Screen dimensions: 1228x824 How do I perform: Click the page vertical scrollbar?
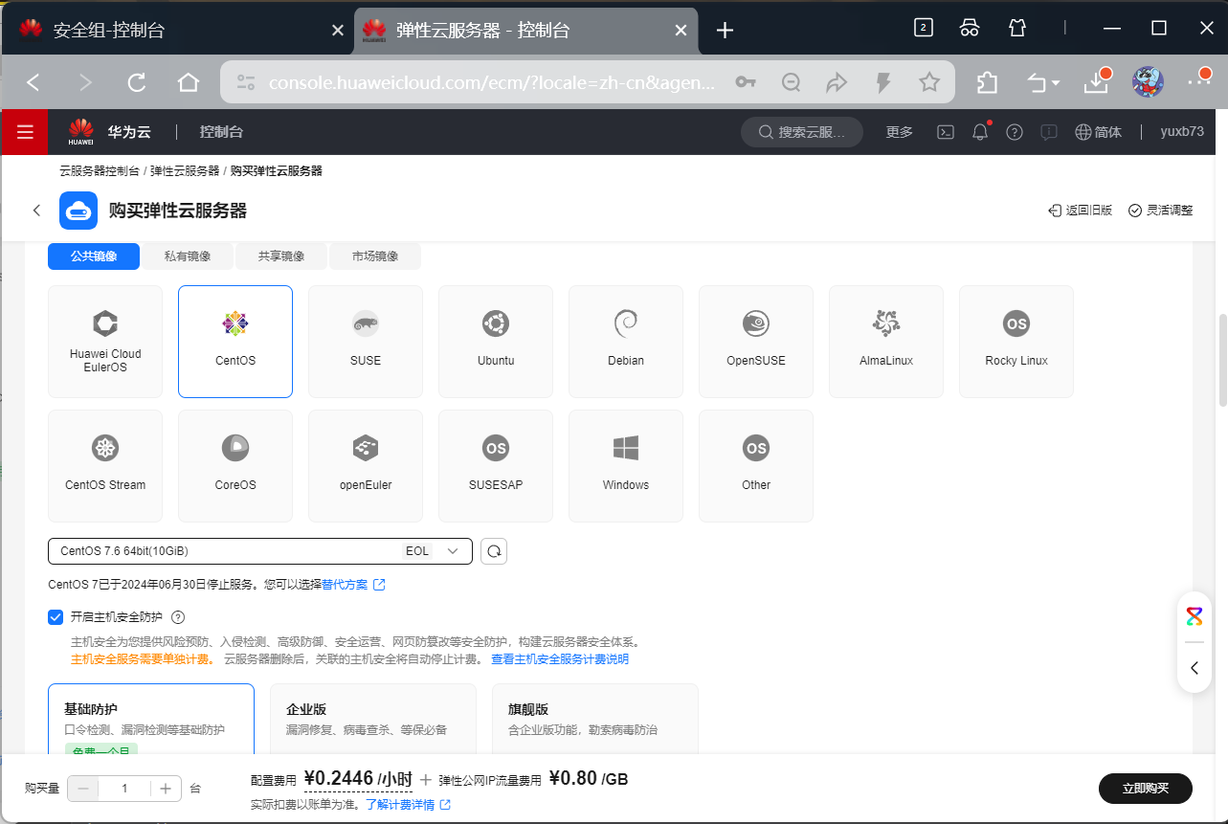click(1222, 359)
